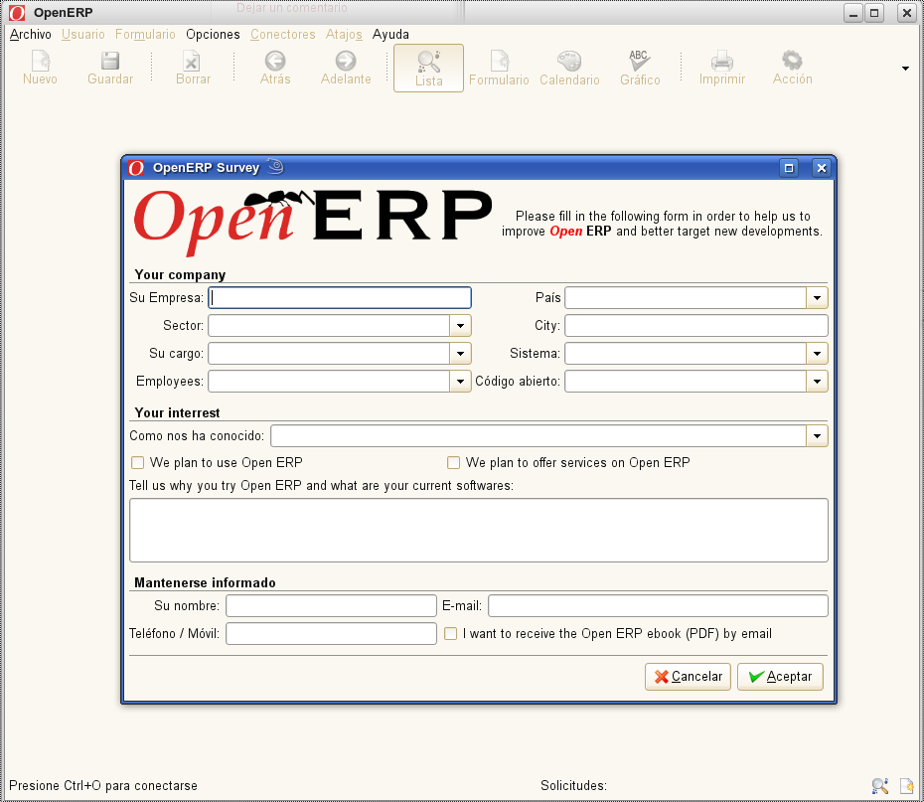924x802 pixels.
Task: Click the Cancelar button
Action: click(x=688, y=677)
